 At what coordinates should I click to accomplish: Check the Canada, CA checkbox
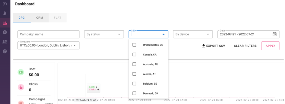click(134, 54)
